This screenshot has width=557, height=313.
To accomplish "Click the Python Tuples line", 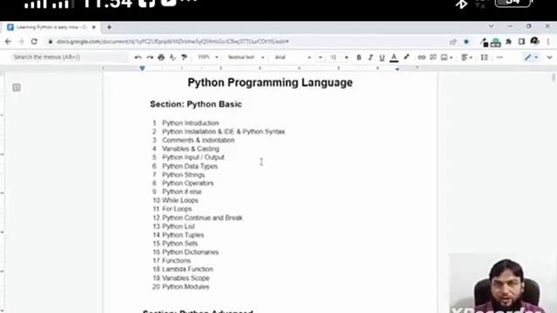I will [183, 235].
